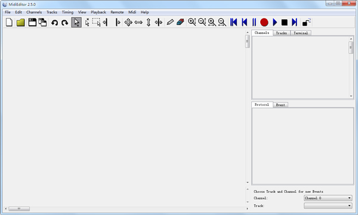Image resolution: width=358 pixels, height=215 pixels.
Task: Zoom in vertically with the magnifier plus icon
Action: point(192,22)
